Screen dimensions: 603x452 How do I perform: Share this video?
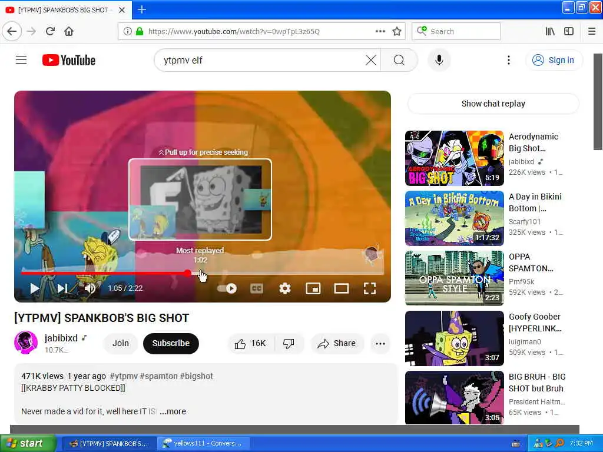(x=336, y=343)
